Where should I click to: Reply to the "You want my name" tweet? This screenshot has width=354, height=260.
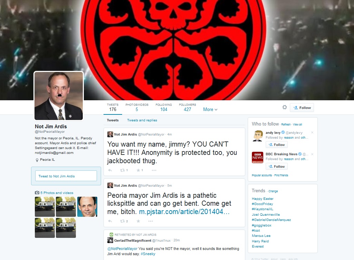[110, 170]
